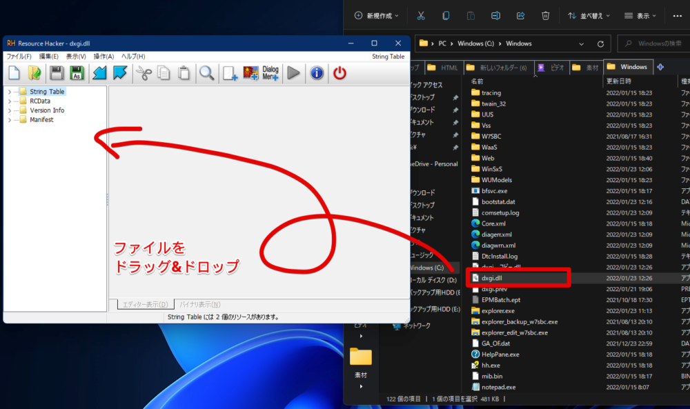Expand the String Table tree node
690x409 pixels.
pyautogui.click(x=10, y=92)
